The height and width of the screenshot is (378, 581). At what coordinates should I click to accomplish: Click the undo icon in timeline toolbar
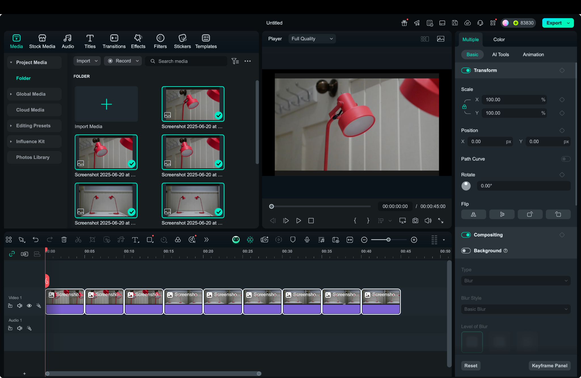36,240
